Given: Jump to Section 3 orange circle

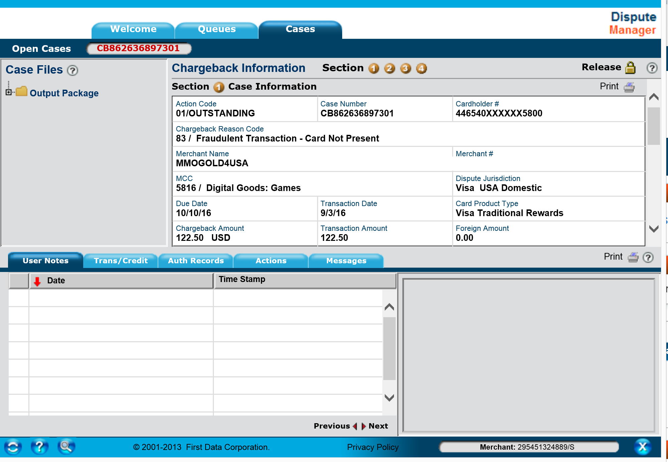Looking at the screenshot, I should pyautogui.click(x=406, y=69).
